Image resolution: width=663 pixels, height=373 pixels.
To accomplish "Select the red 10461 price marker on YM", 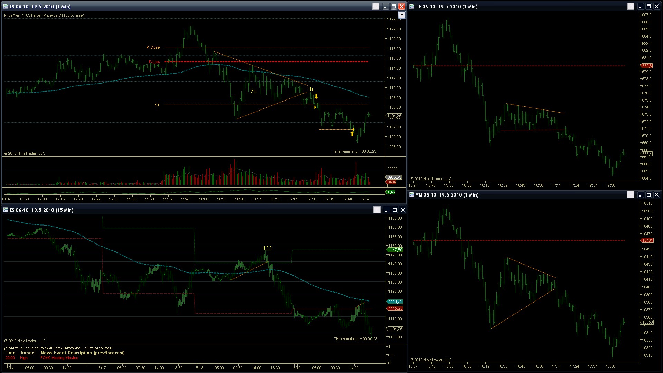I will coord(647,240).
